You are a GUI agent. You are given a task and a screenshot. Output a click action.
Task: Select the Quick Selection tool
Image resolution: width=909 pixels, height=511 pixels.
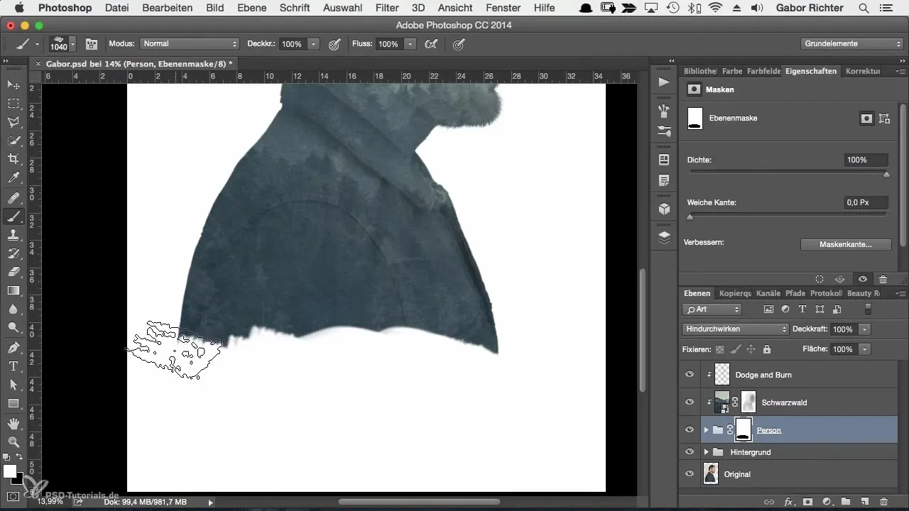pyautogui.click(x=13, y=140)
